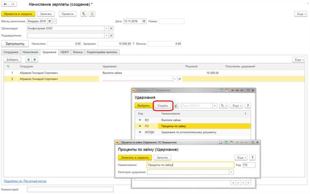This screenshot has width=310, height=194.
Task: Click help question mark in the Удержания window
Action: (x=248, y=105)
